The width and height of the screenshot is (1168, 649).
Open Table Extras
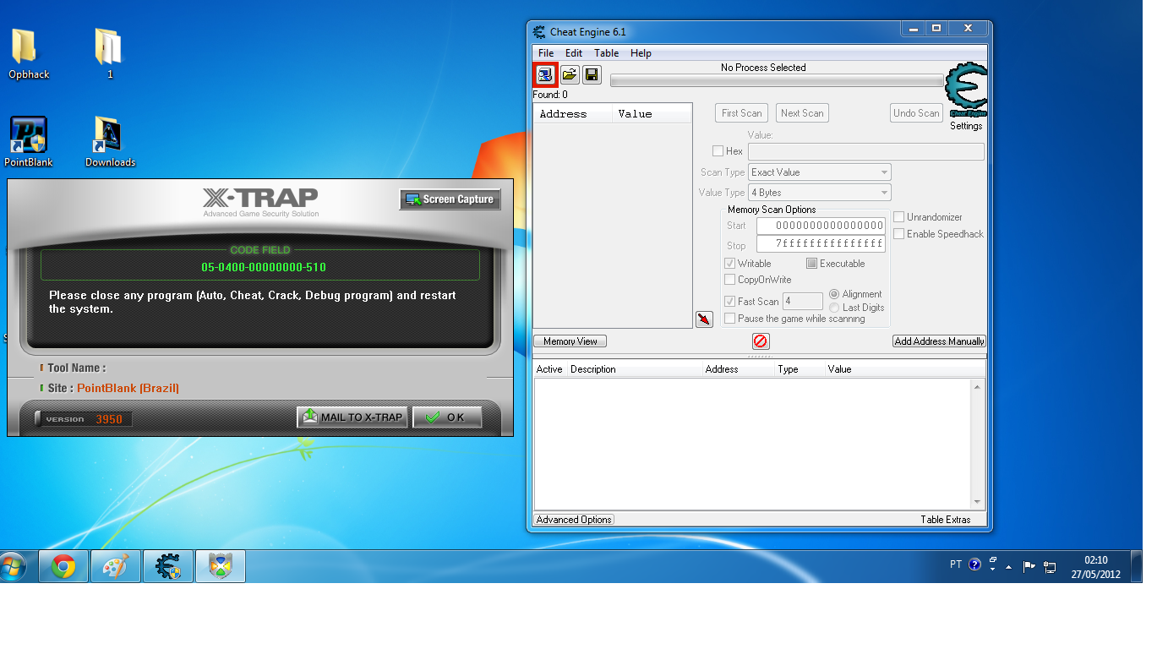tap(946, 520)
